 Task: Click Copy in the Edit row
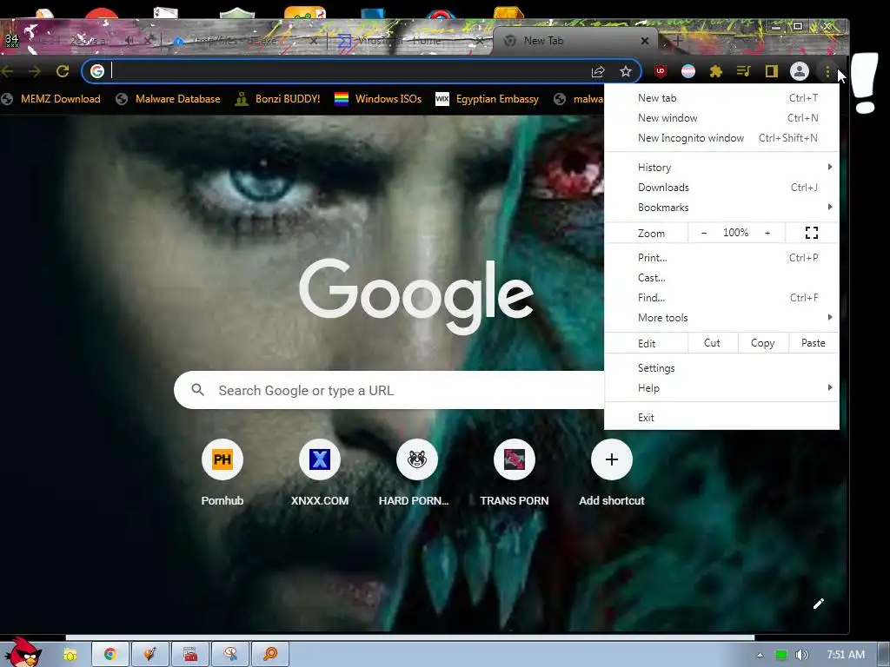point(763,342)
